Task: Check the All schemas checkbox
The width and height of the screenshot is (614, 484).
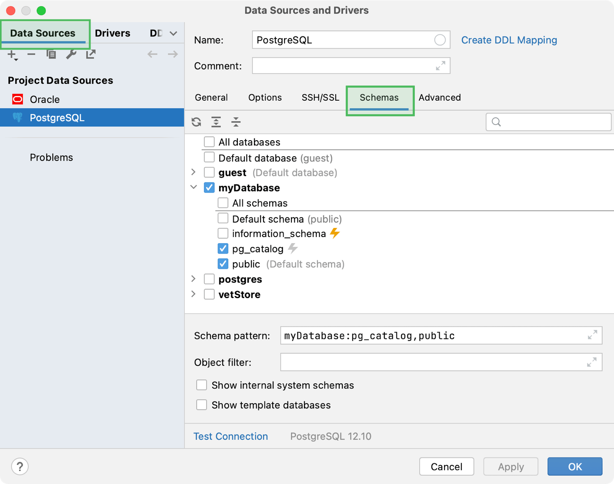Action: 223,203
